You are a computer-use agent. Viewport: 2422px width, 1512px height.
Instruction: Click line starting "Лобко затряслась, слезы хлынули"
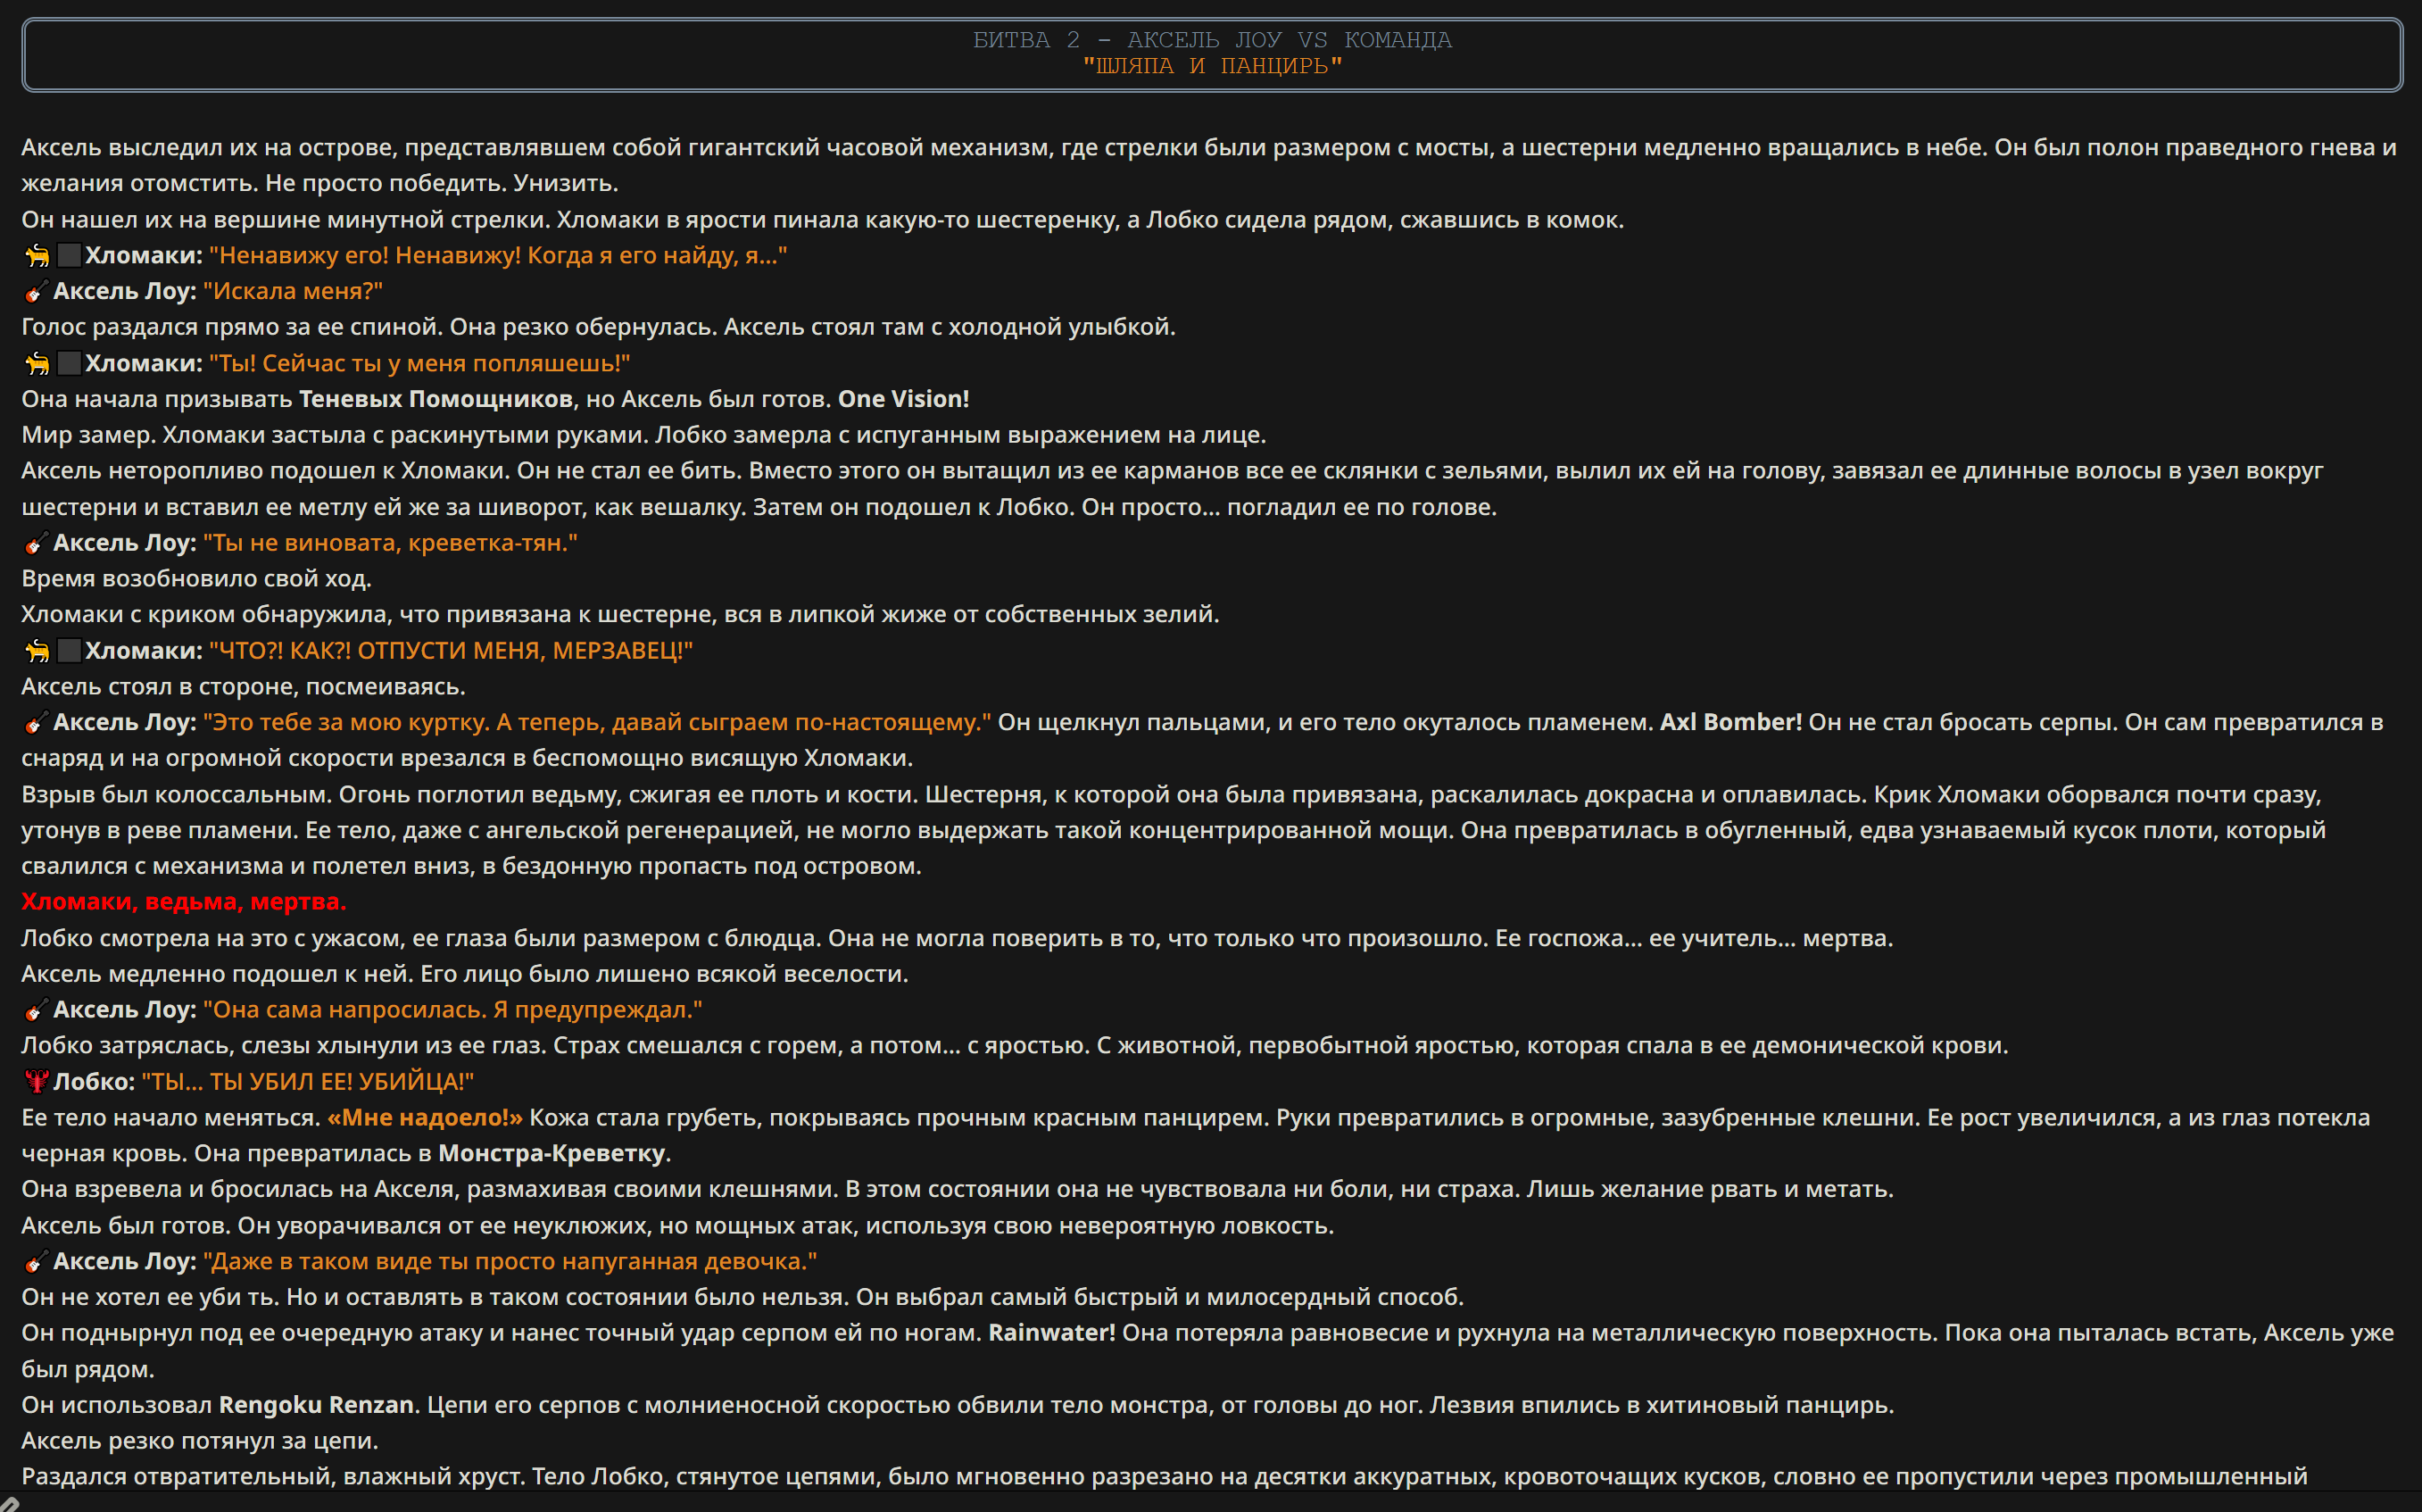1015,1046
